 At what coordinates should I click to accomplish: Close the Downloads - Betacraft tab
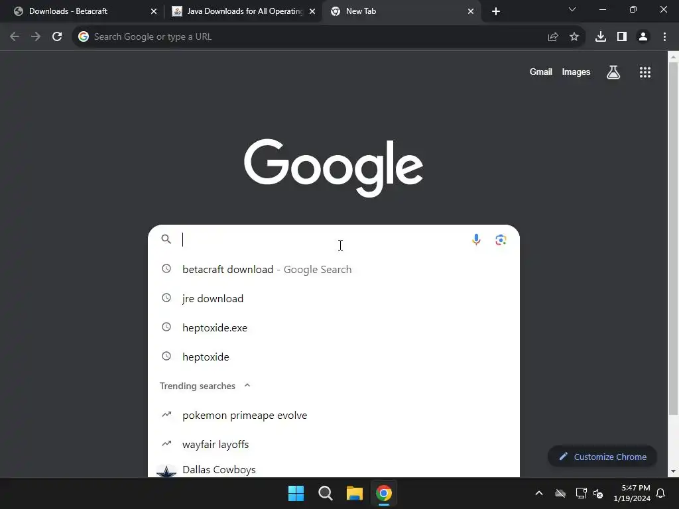coord(154,11)
